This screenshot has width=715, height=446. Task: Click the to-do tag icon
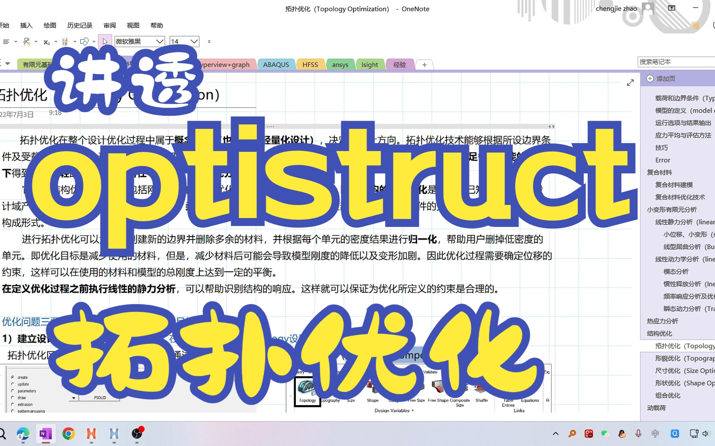click(27, 42)
